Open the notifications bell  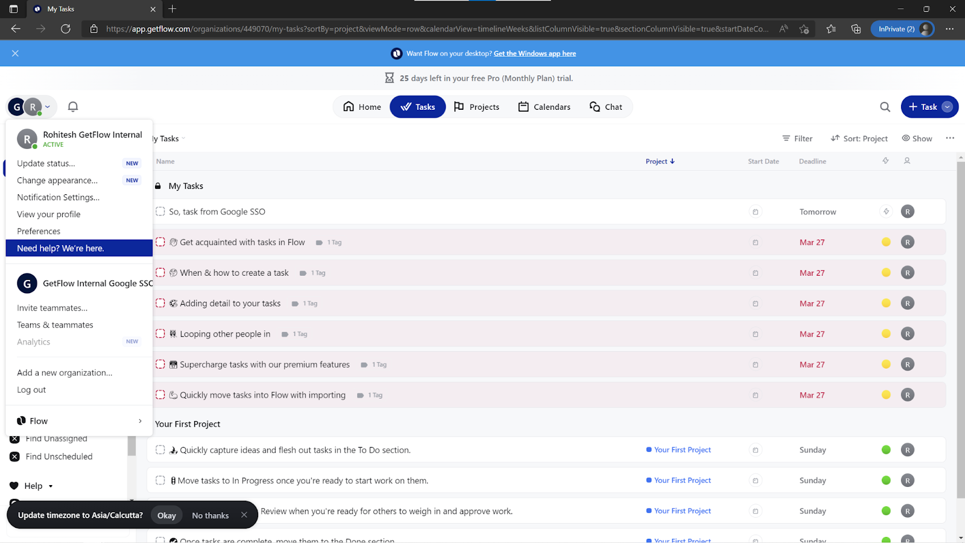tap(73, 107)
